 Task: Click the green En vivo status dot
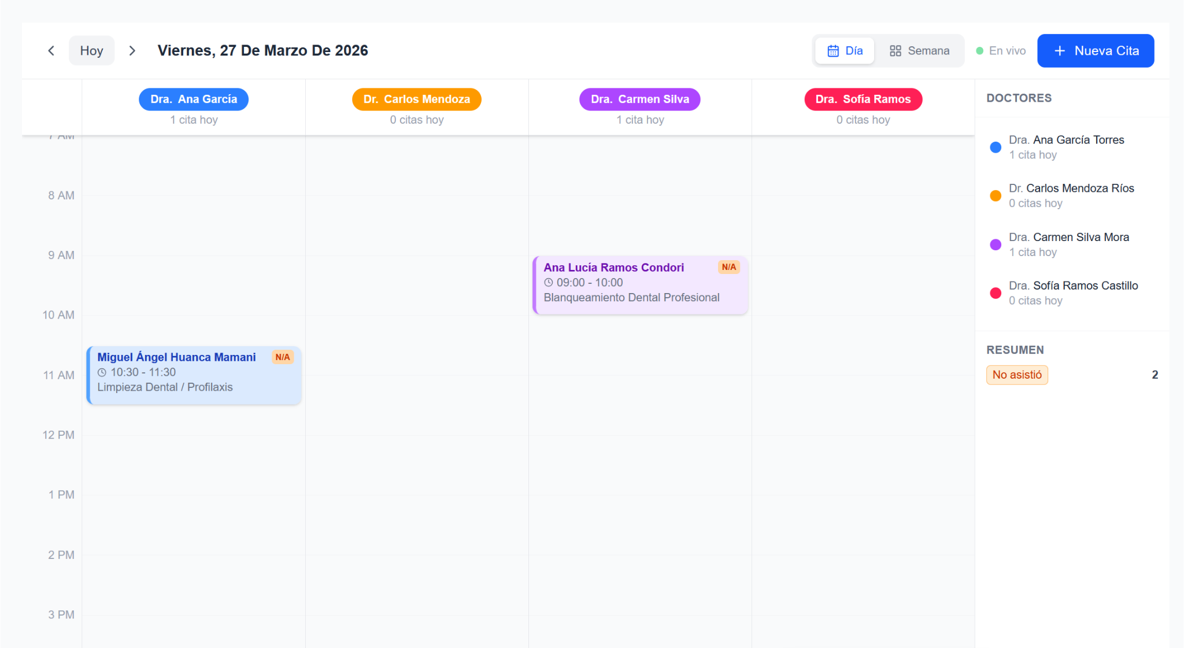(978, 50)
